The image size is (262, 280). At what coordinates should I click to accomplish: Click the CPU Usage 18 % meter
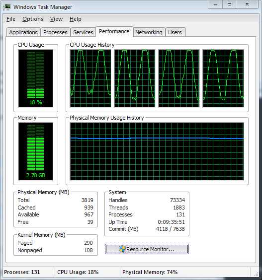[x=36, y=78]
